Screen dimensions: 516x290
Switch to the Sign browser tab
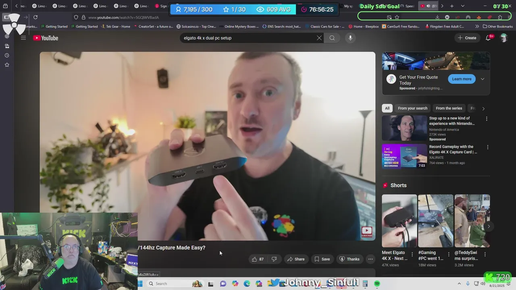tap(161, 6)
